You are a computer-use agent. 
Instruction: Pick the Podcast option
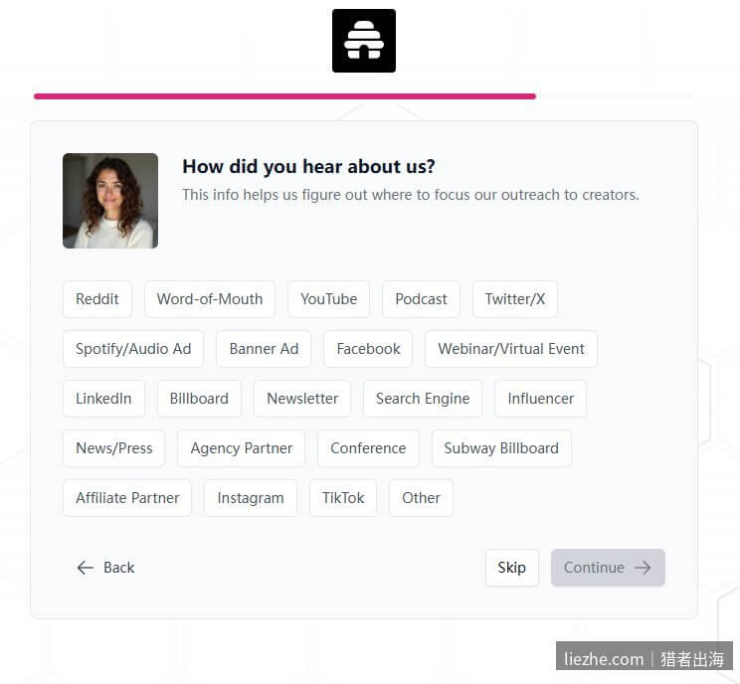point(421,299)
